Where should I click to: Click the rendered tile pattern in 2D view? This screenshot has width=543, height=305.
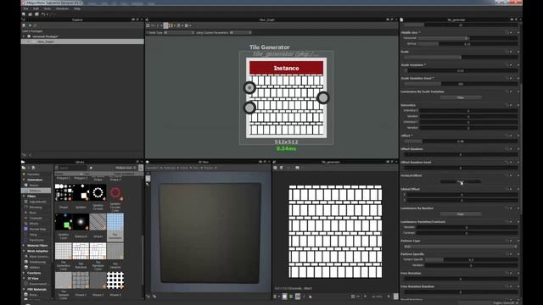335,231
